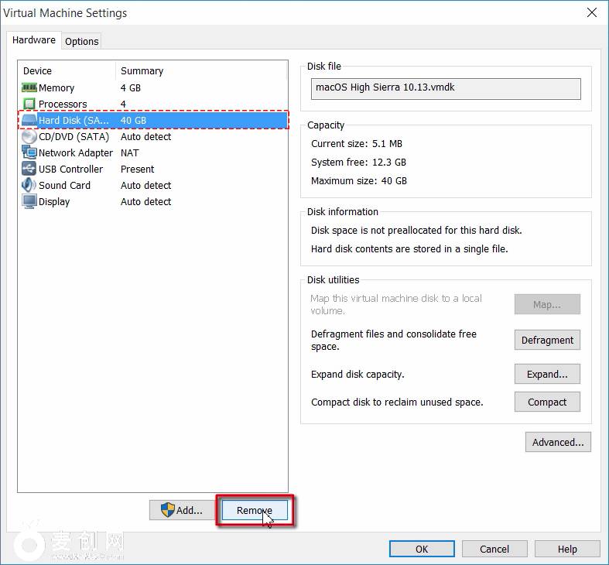This screenshot has height=565, width=609.
Task: Click the Memory chip icon
Action: 29,87
